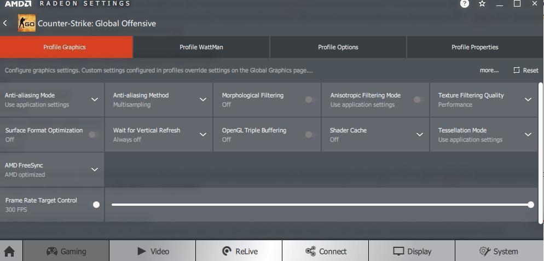Click the Counter-Strike: Global Offensive title
The image size is (544, 261).
click(97, 24)
